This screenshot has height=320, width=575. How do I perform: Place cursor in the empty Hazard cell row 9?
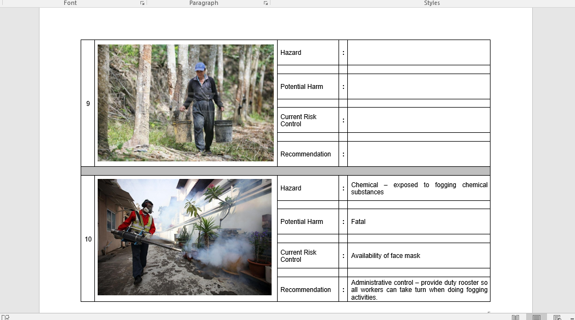tap(419, 52)
